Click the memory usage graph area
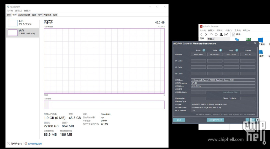Screen dimensions: 270x149 coord(104,61)
